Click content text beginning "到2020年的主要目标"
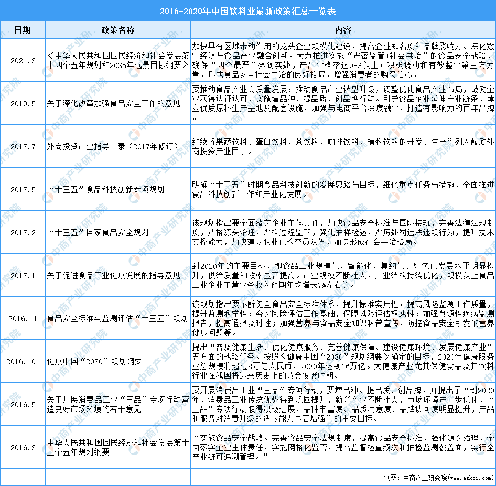 343,276
